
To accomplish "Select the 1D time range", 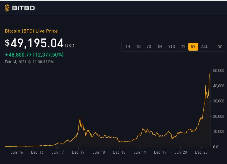I will click(138, 47).
